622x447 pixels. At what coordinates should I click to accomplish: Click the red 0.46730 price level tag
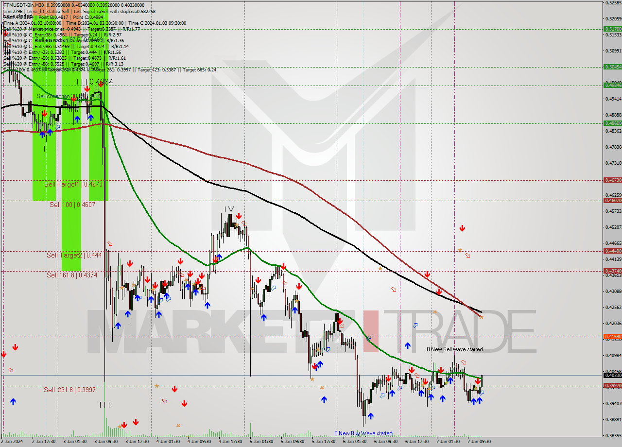(x=612, y=180)
